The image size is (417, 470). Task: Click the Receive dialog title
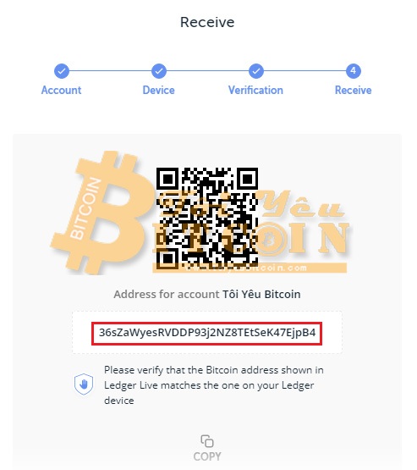tap(207, 22)
